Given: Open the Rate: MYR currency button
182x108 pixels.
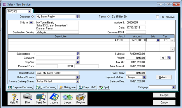Looking at the screenshot, I should point(87,87).
